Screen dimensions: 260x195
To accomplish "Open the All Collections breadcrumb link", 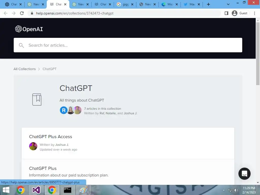I will [25, 69].
